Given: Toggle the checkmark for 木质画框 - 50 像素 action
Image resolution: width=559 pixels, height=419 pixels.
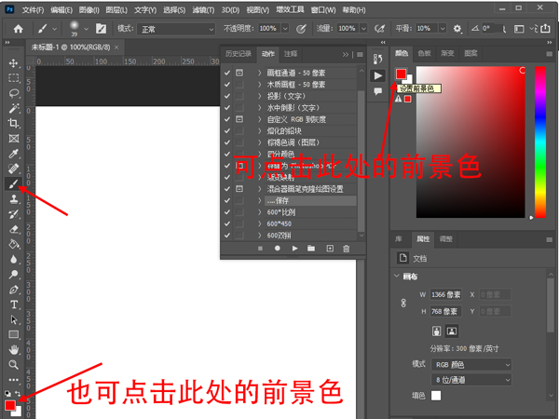Looking at the screenshot, I should (227, 84).
